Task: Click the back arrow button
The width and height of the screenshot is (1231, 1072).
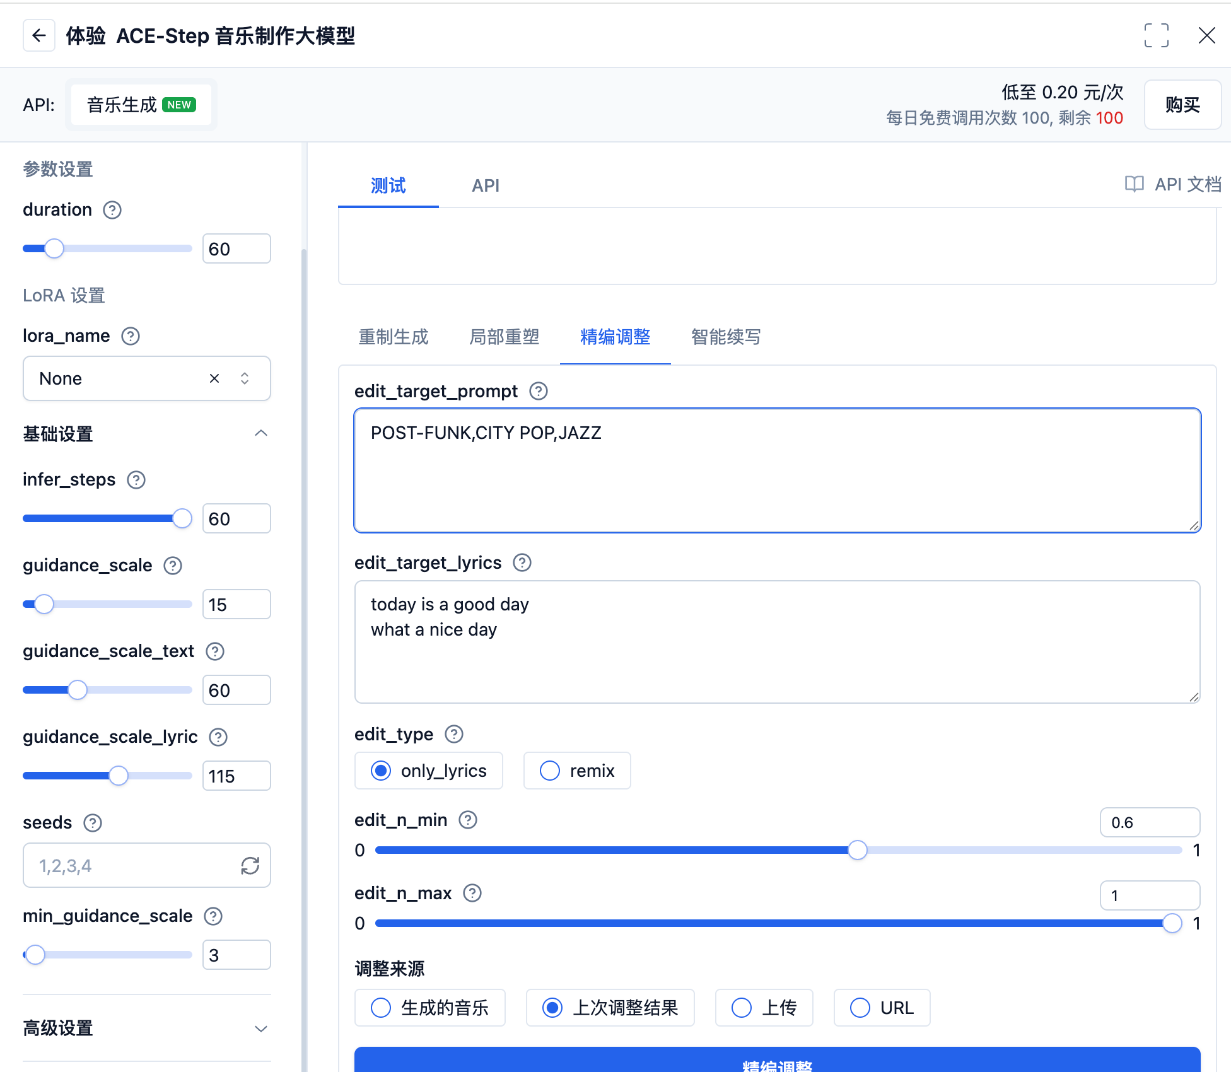Action: (39, 35)
